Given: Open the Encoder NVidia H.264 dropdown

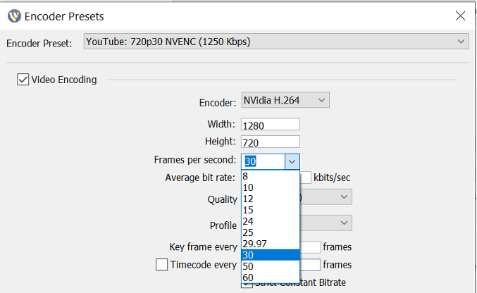Looking at the screenshot, I should [285, 100].
